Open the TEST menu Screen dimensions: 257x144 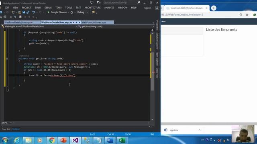point(78,8)
